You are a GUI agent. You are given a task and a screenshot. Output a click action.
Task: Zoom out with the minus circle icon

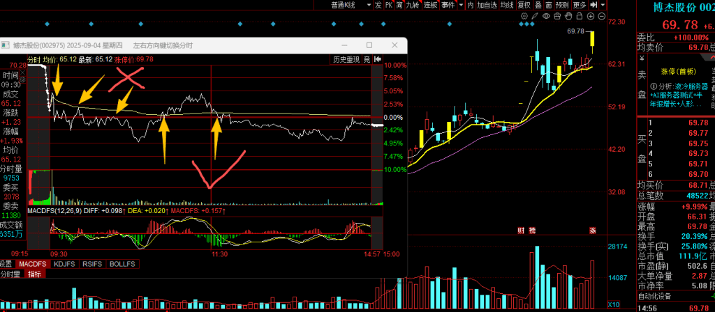pyautogui.click(x=602, y=15)
